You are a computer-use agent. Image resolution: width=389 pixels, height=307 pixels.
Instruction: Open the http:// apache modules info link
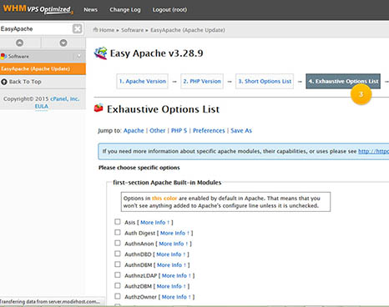pos(373,151)
